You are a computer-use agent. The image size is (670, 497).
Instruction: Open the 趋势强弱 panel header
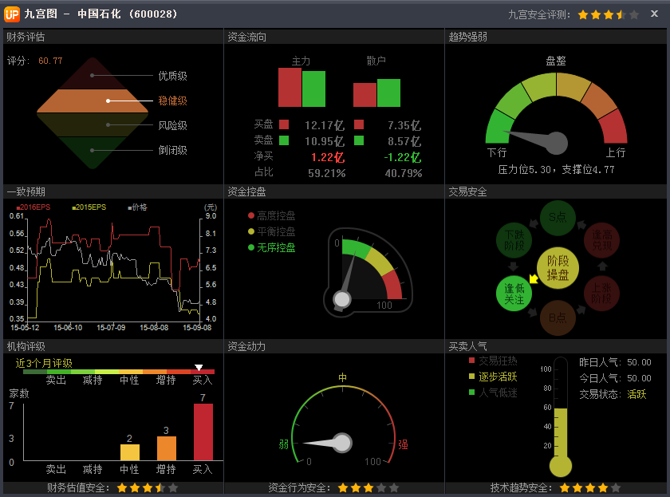coord(556,37)
